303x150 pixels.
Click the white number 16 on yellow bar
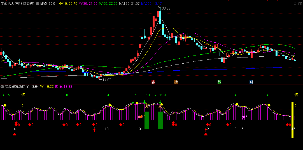coord(293,129)
